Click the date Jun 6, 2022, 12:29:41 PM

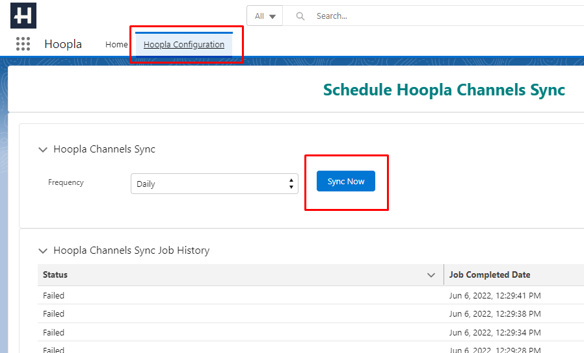point(495,295)
